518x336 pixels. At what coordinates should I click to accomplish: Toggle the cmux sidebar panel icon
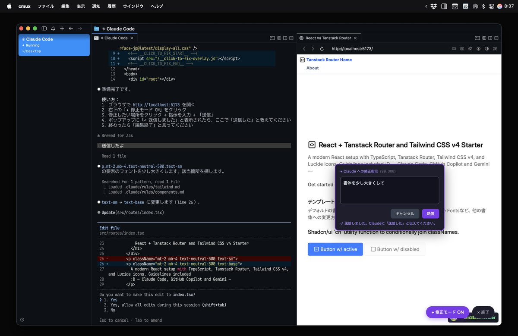tap(44, 28)
